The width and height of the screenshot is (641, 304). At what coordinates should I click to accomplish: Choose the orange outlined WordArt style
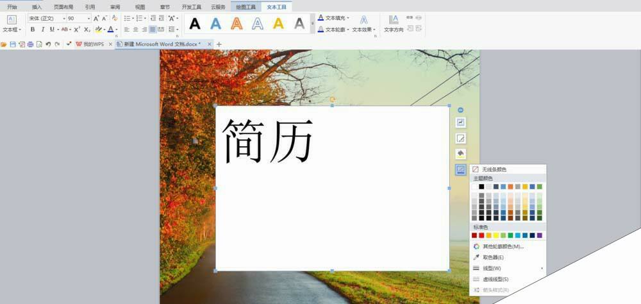pos(237,24)
